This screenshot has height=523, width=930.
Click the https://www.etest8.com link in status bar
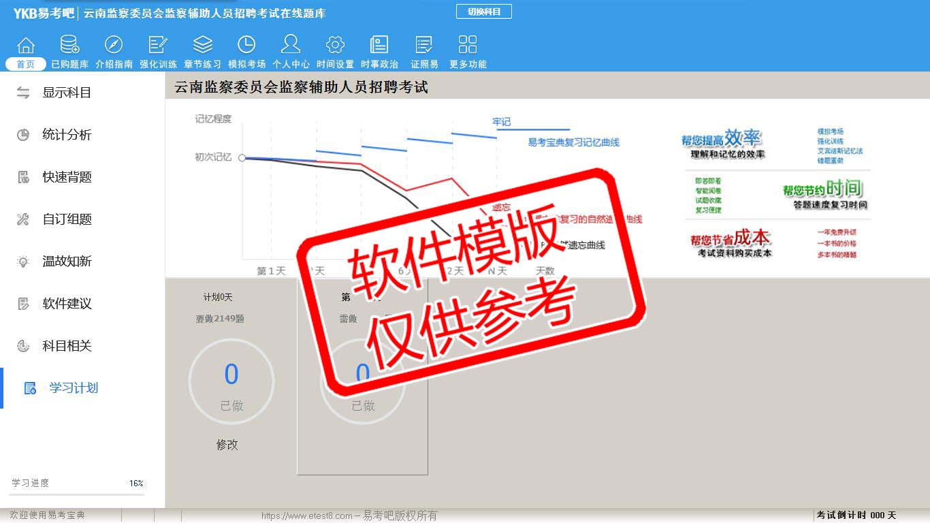pos(307,516)
